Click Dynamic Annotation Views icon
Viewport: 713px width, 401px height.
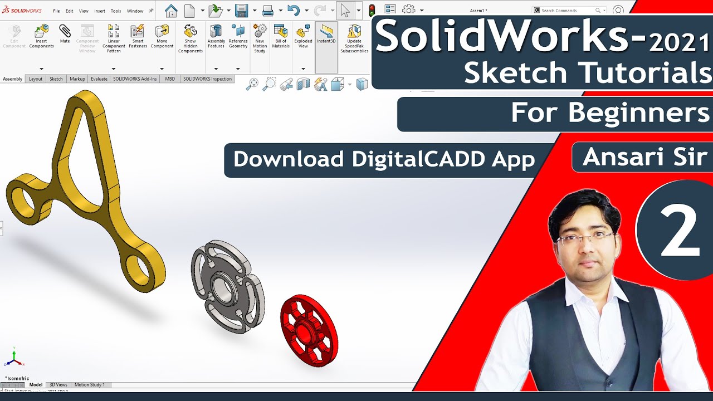(320, 84)
